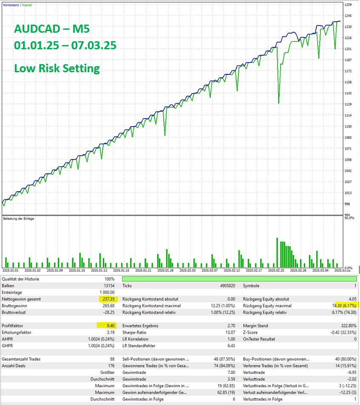This screenshot has height=405, width=360.
Task: Click Gewonnene Trades value 74 (84.09%)
Action: [224, 366]
